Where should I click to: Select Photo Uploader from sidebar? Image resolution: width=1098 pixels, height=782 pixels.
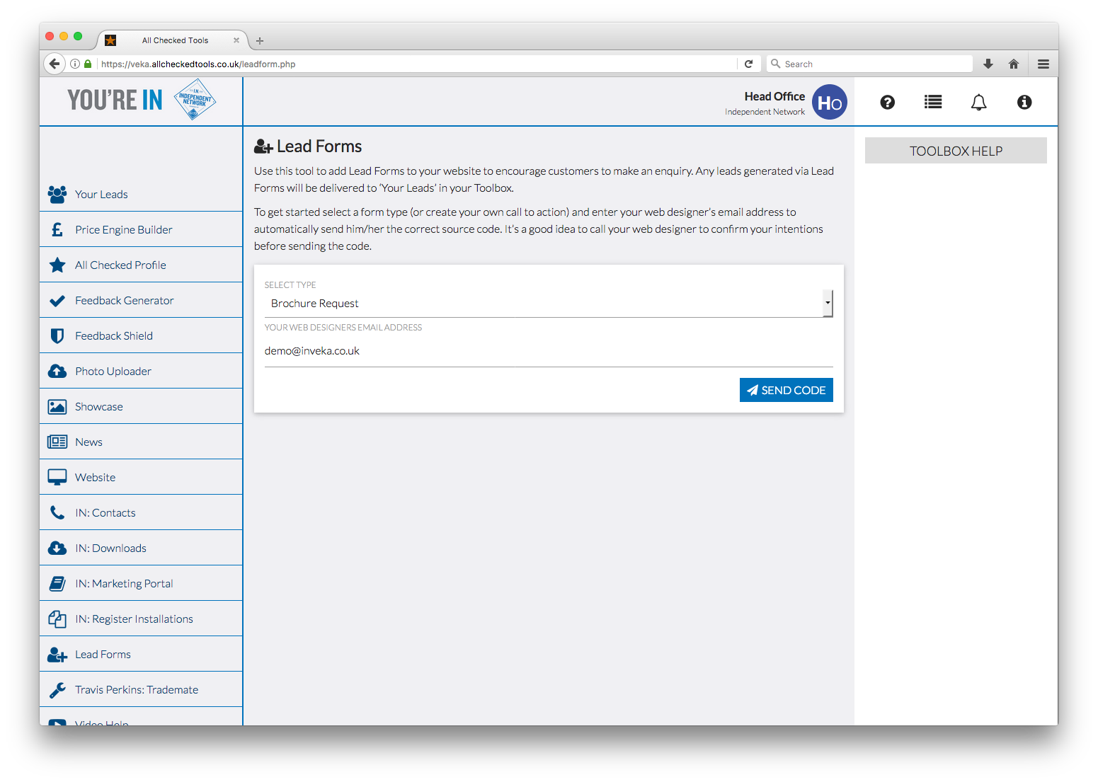coord(113,371)
